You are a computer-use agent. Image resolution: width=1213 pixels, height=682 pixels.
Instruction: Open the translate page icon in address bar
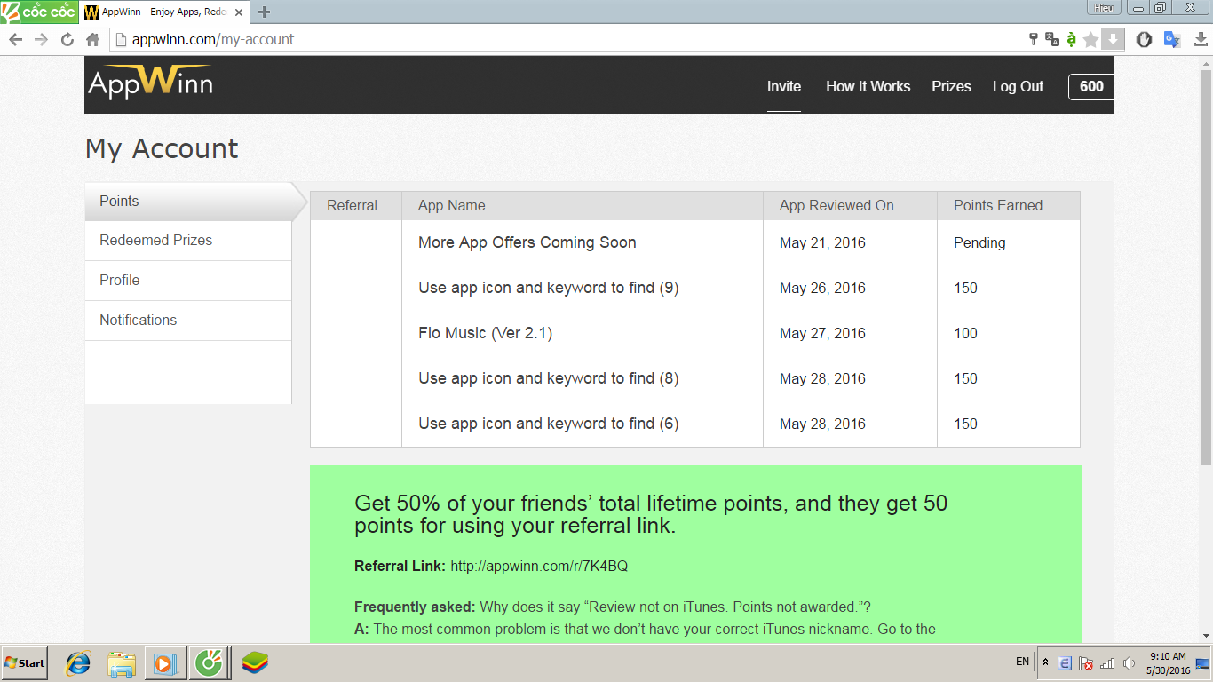pyautogui.click(x=1052, y=39)
